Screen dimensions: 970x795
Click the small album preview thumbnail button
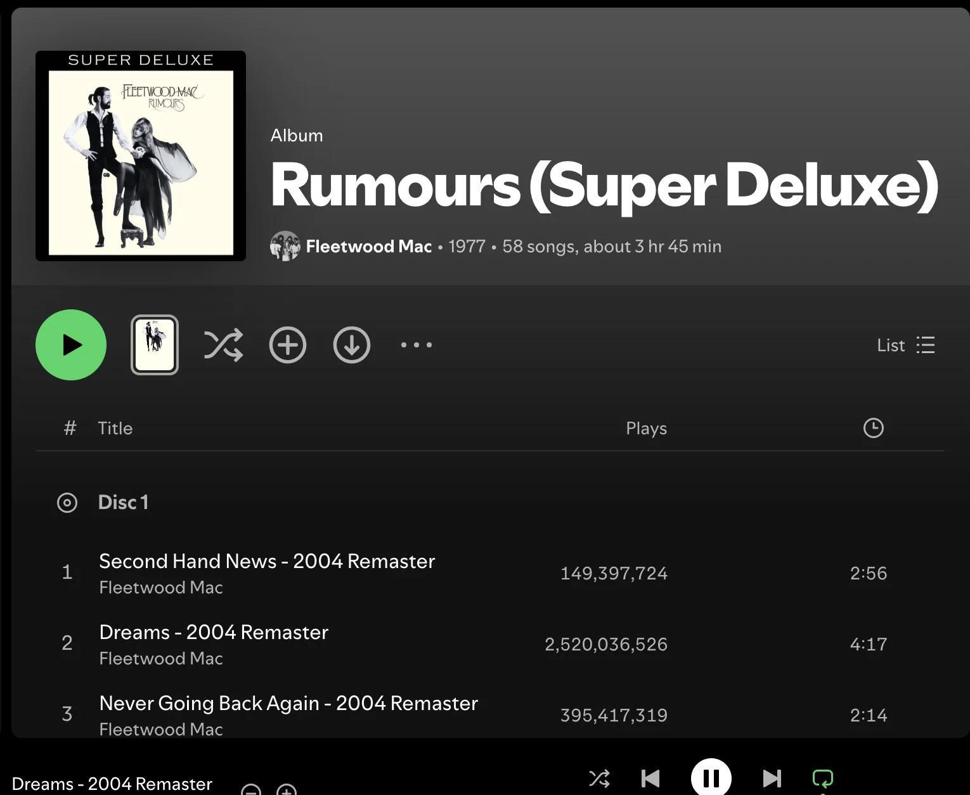(155, 345)
